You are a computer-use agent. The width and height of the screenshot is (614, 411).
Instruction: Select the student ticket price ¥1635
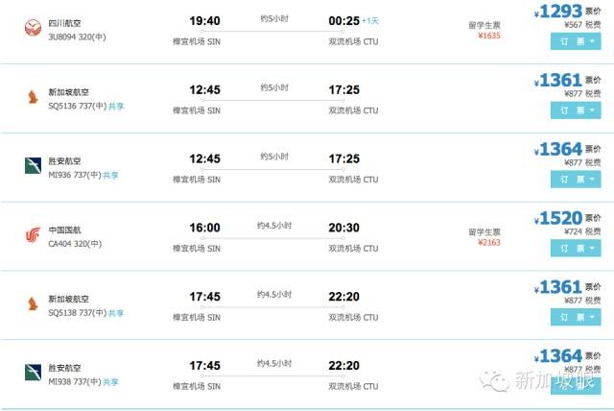coord(488,36)
